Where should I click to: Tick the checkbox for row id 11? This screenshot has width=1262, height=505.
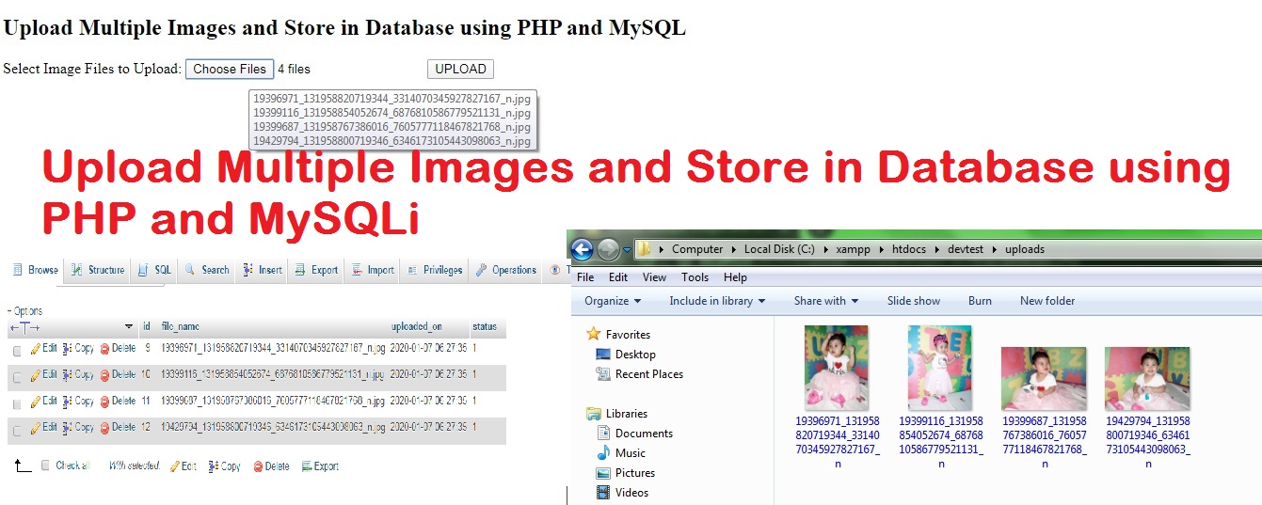pyautogui.click(x=17, y=402)
